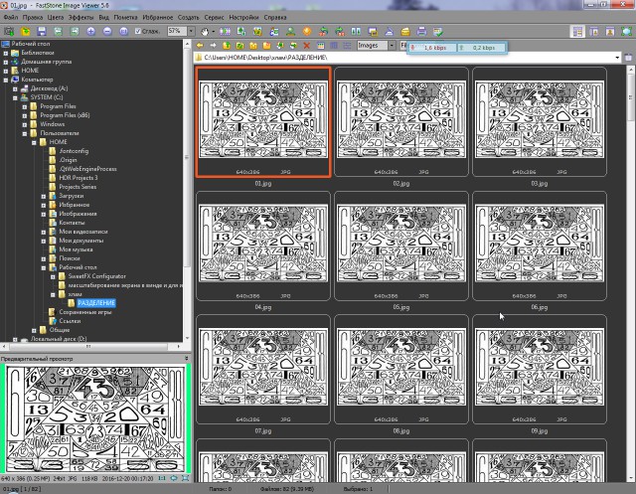This screenshot has height=494, width=636.
Task: Click the orange round icon in the toolbar
Action: [307, 31]
